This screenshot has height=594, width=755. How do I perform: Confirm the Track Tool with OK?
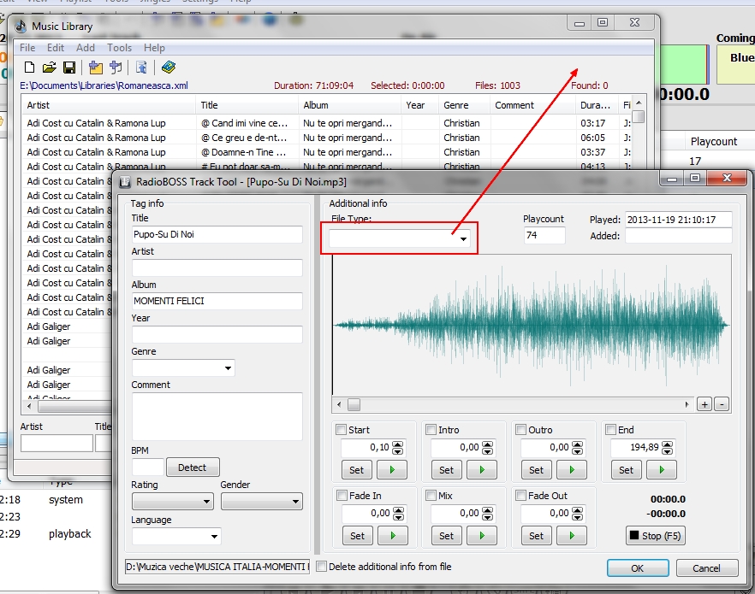coord(638,568)
